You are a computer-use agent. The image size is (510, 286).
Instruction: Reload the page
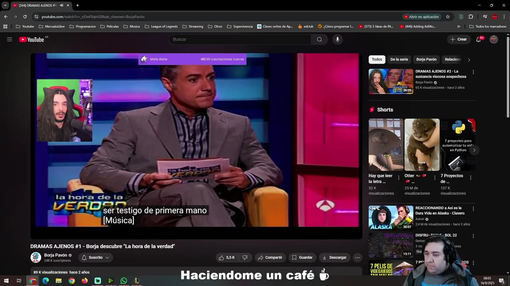pyautogui.click(x=25, y=17)
